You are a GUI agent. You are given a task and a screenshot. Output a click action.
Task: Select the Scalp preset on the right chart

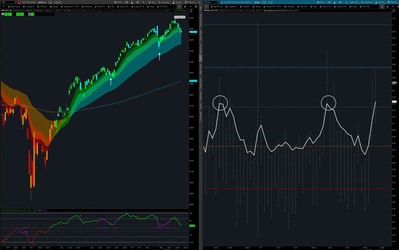[353, 6]
